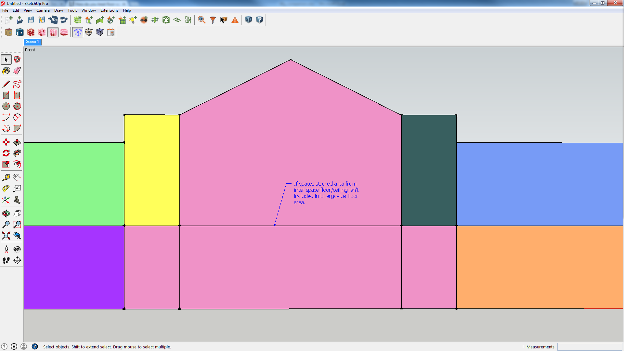Select the Scale tool
The height and width of the screenshot is (351, 624).
coord(6,164)
